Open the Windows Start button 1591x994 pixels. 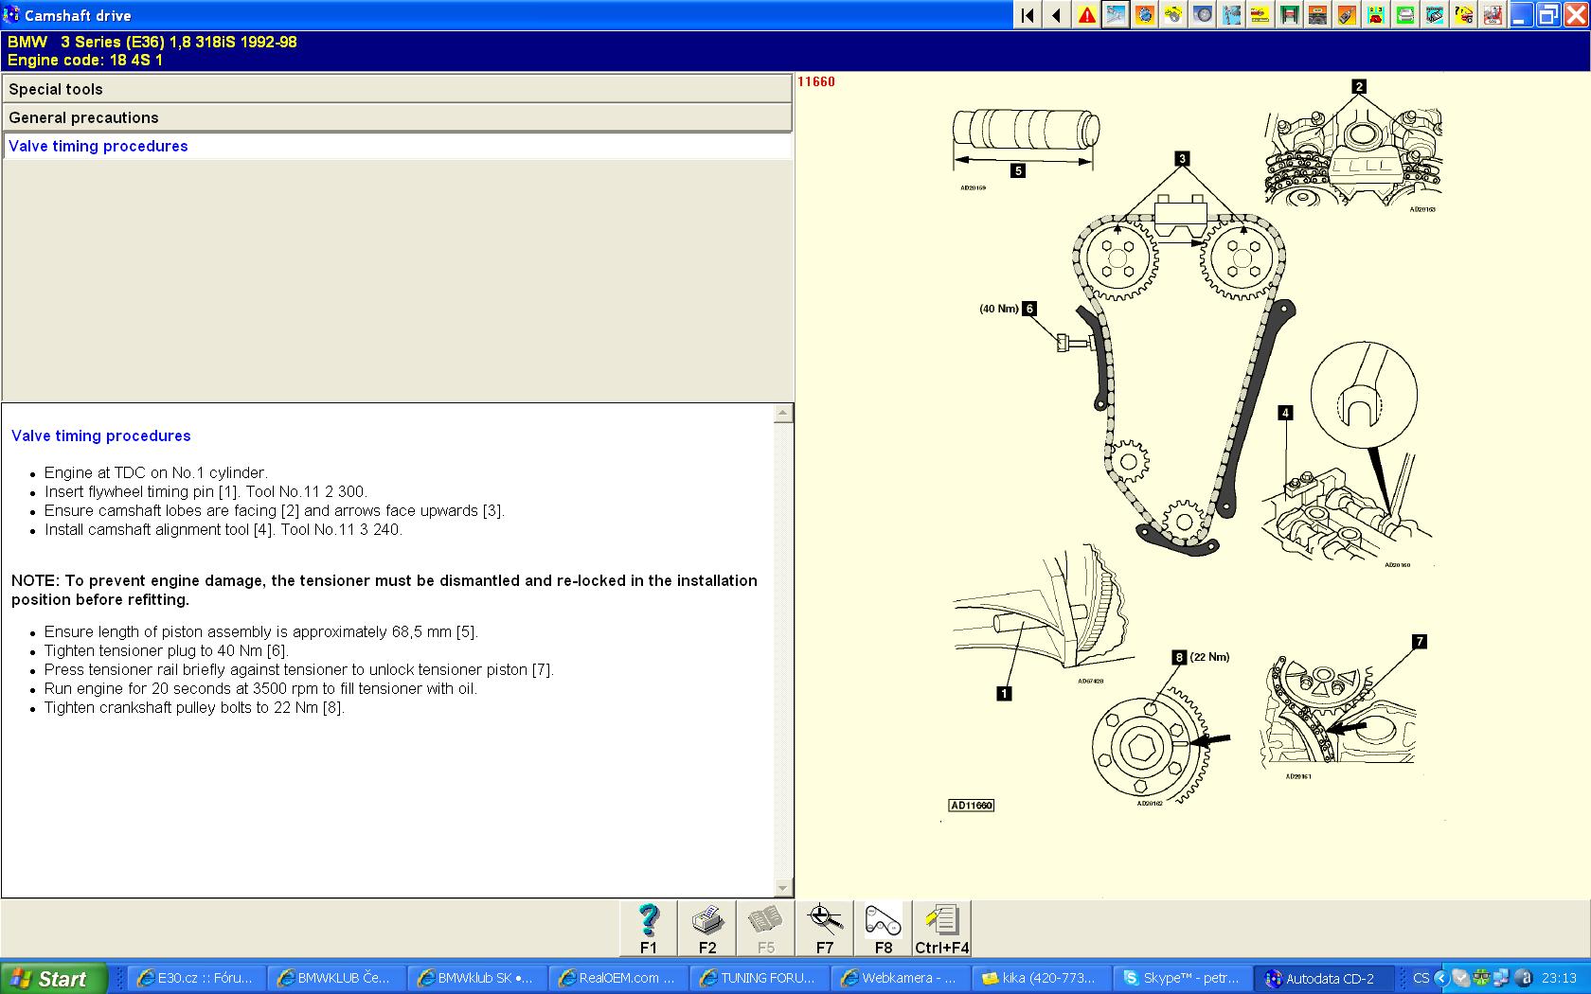click(53, 978)
